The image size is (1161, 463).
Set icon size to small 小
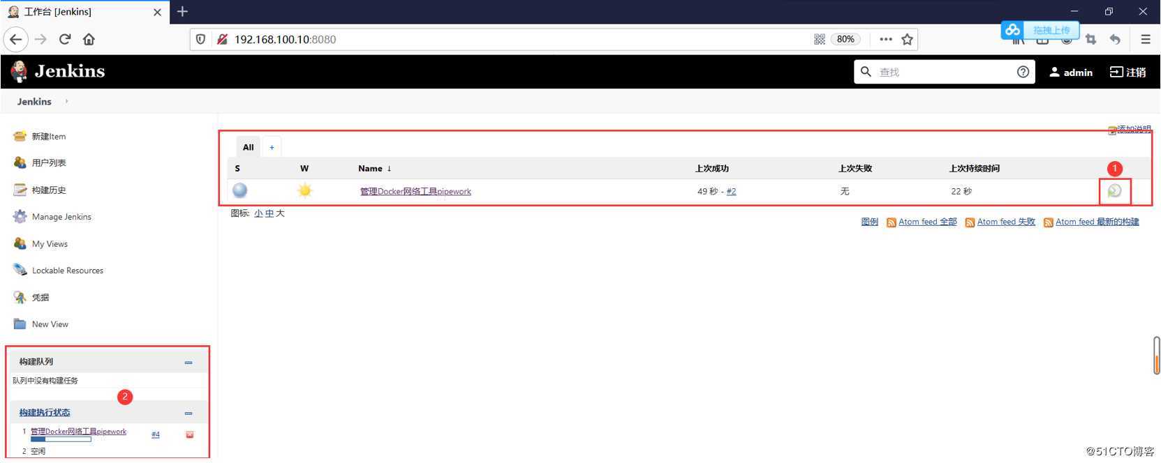pos(258,213)
